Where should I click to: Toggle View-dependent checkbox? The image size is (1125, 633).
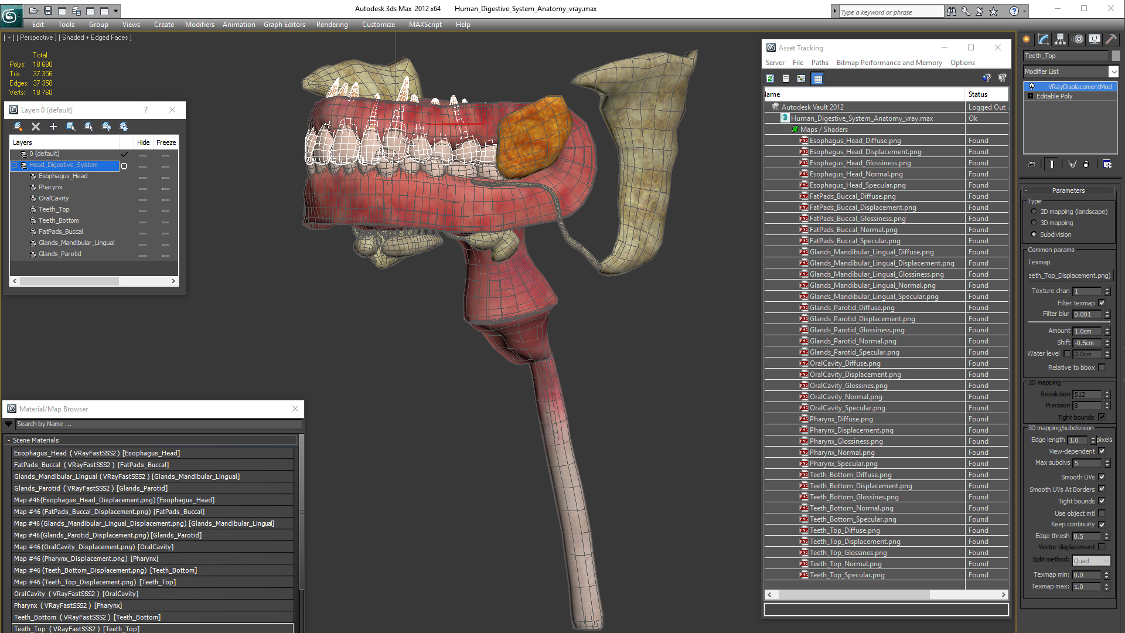[x=1102, y=451]
